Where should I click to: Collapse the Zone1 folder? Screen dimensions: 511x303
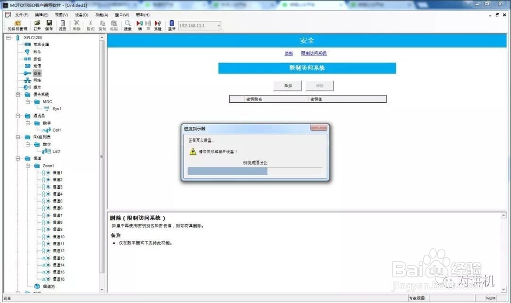coord(28,166)
